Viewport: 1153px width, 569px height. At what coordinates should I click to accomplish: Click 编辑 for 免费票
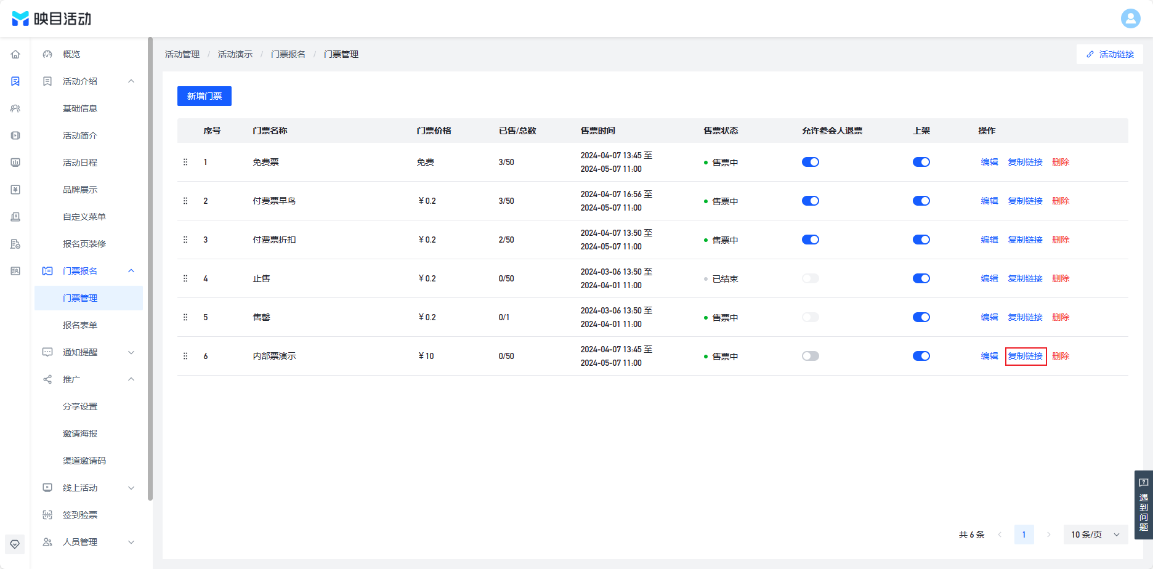989,162
